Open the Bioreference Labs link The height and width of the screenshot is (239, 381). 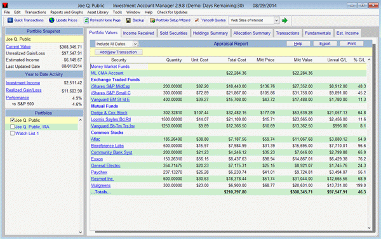(x=107, y=146)
